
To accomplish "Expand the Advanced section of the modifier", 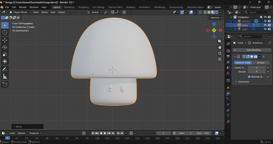I will (x=242, y=82).
